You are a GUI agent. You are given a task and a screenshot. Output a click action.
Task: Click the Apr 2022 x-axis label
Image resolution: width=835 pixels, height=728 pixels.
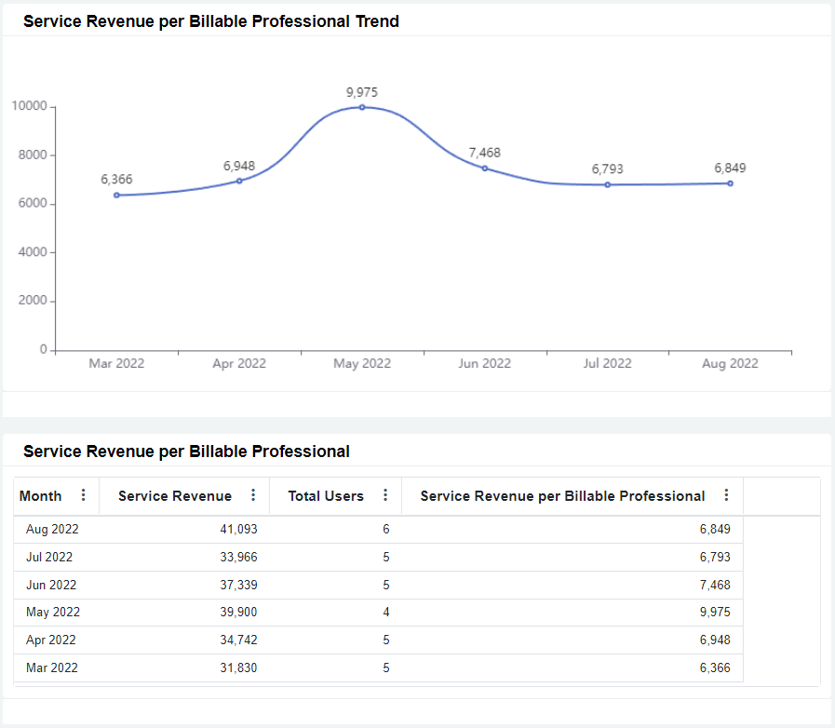(238, 363)
